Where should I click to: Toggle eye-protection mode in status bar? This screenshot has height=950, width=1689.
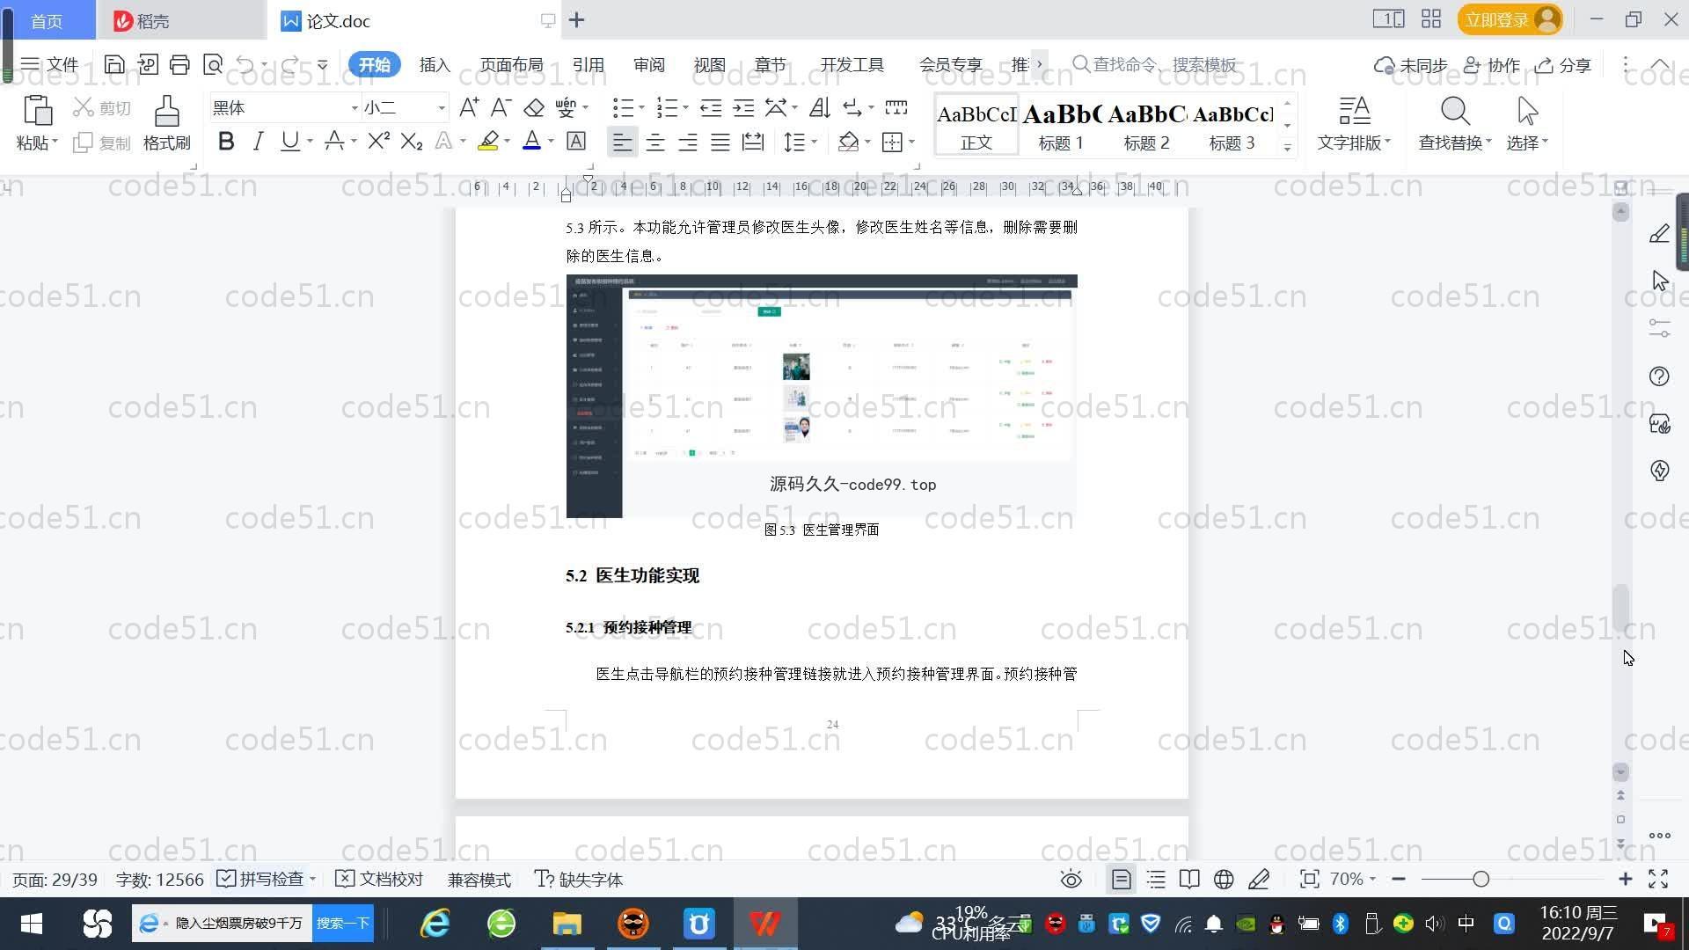1071,880
